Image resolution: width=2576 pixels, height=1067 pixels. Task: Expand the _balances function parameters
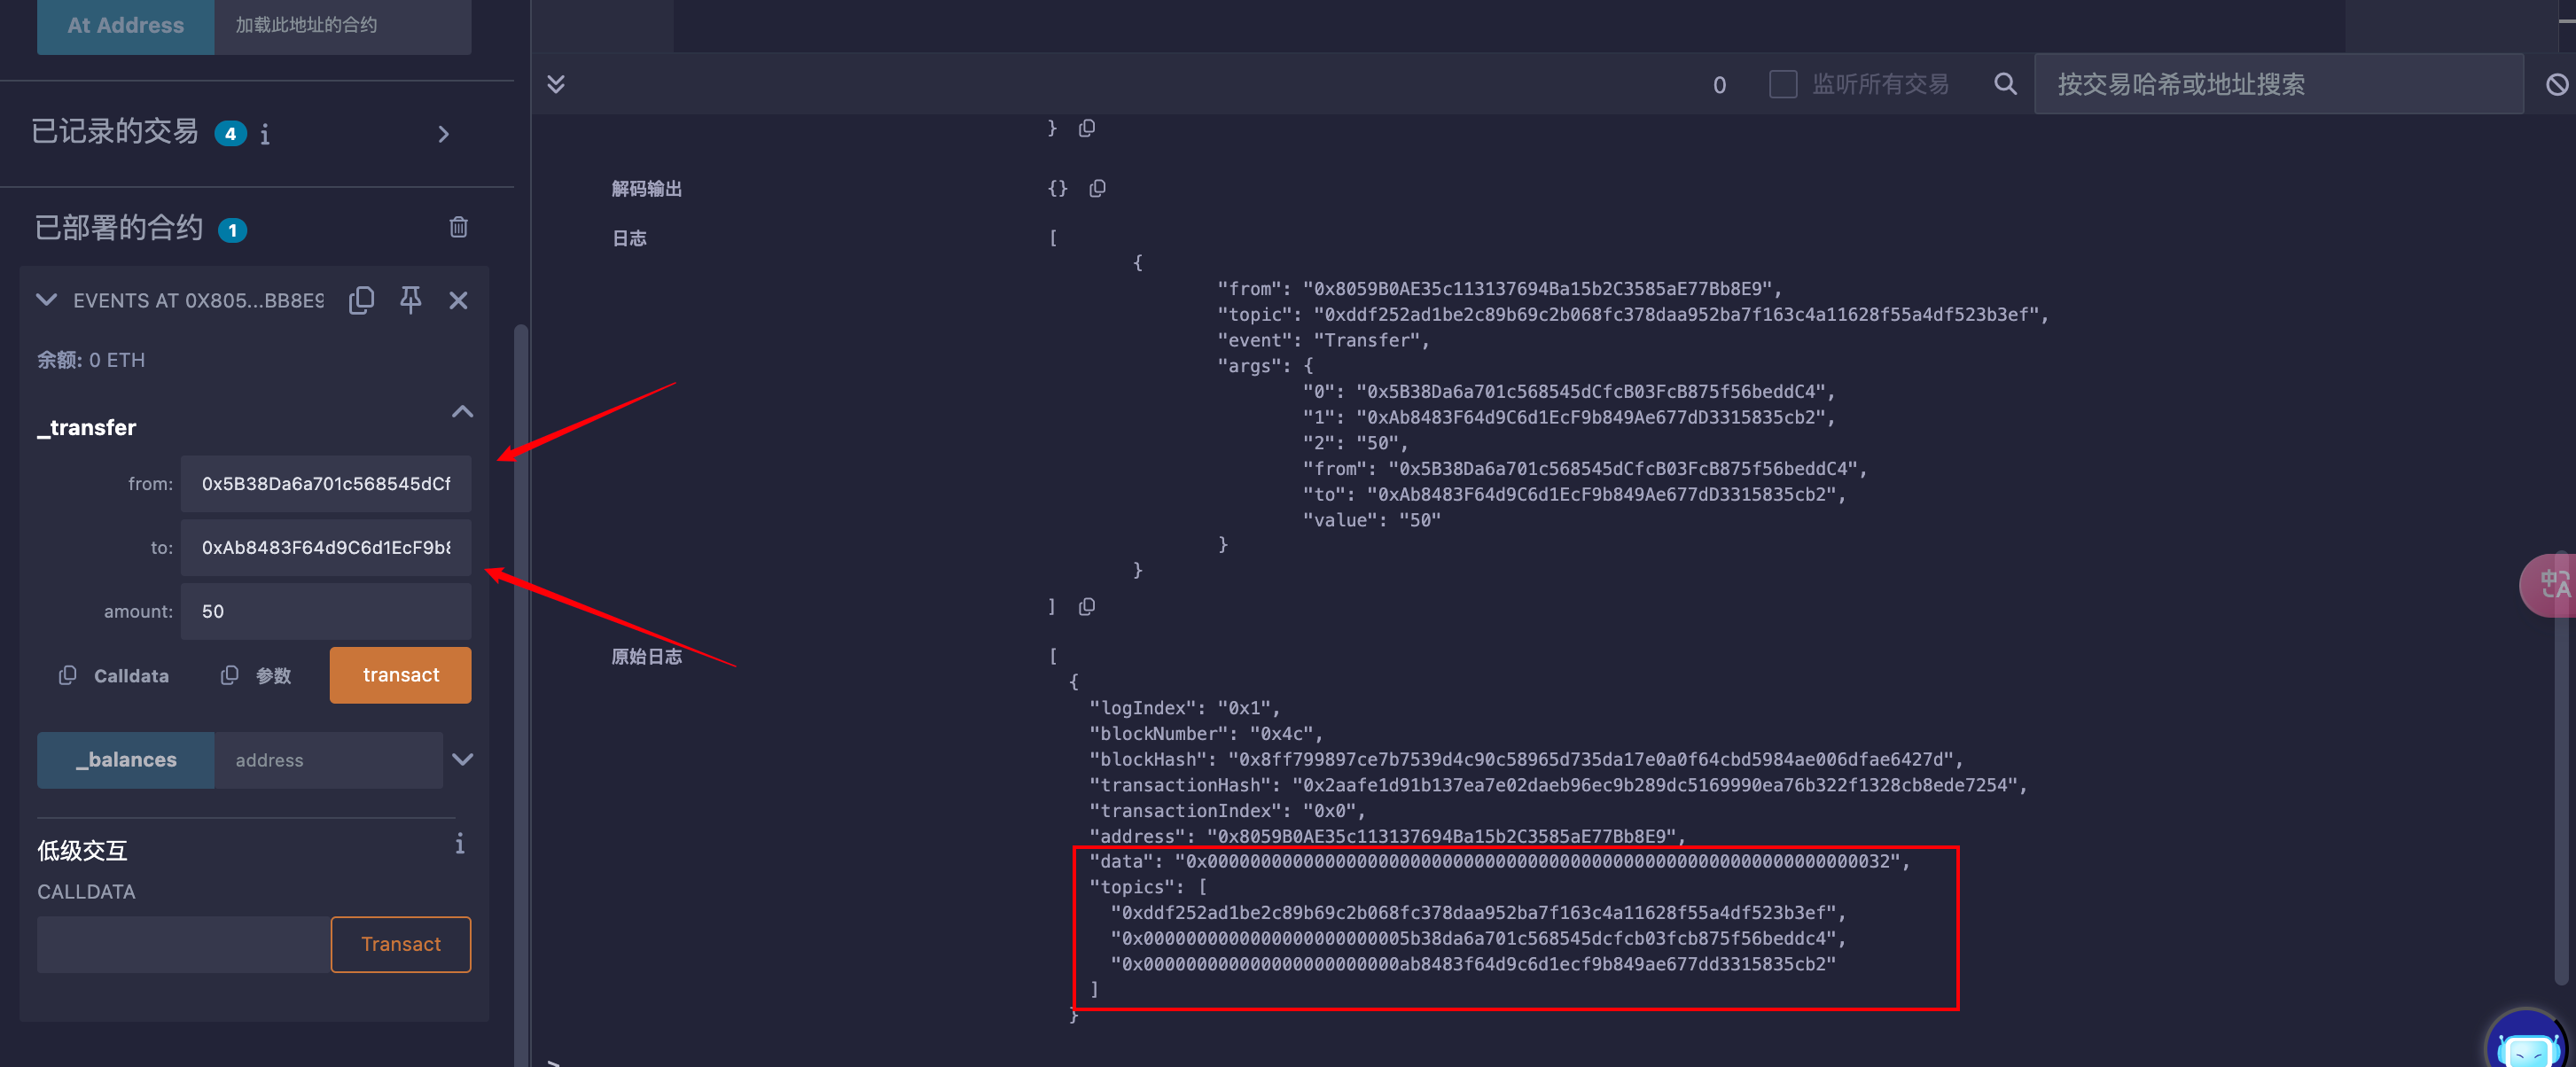(x=462, y=759)
